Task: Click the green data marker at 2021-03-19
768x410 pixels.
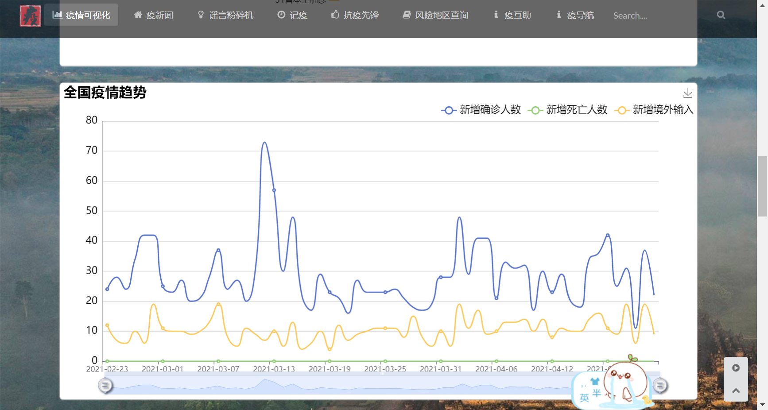Action: click(330, 361)
